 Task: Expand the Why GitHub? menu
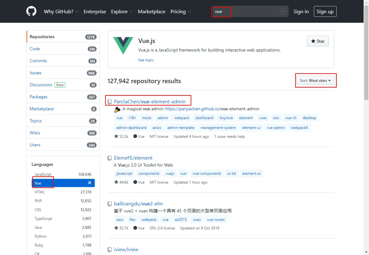click(x=61, y=11)
